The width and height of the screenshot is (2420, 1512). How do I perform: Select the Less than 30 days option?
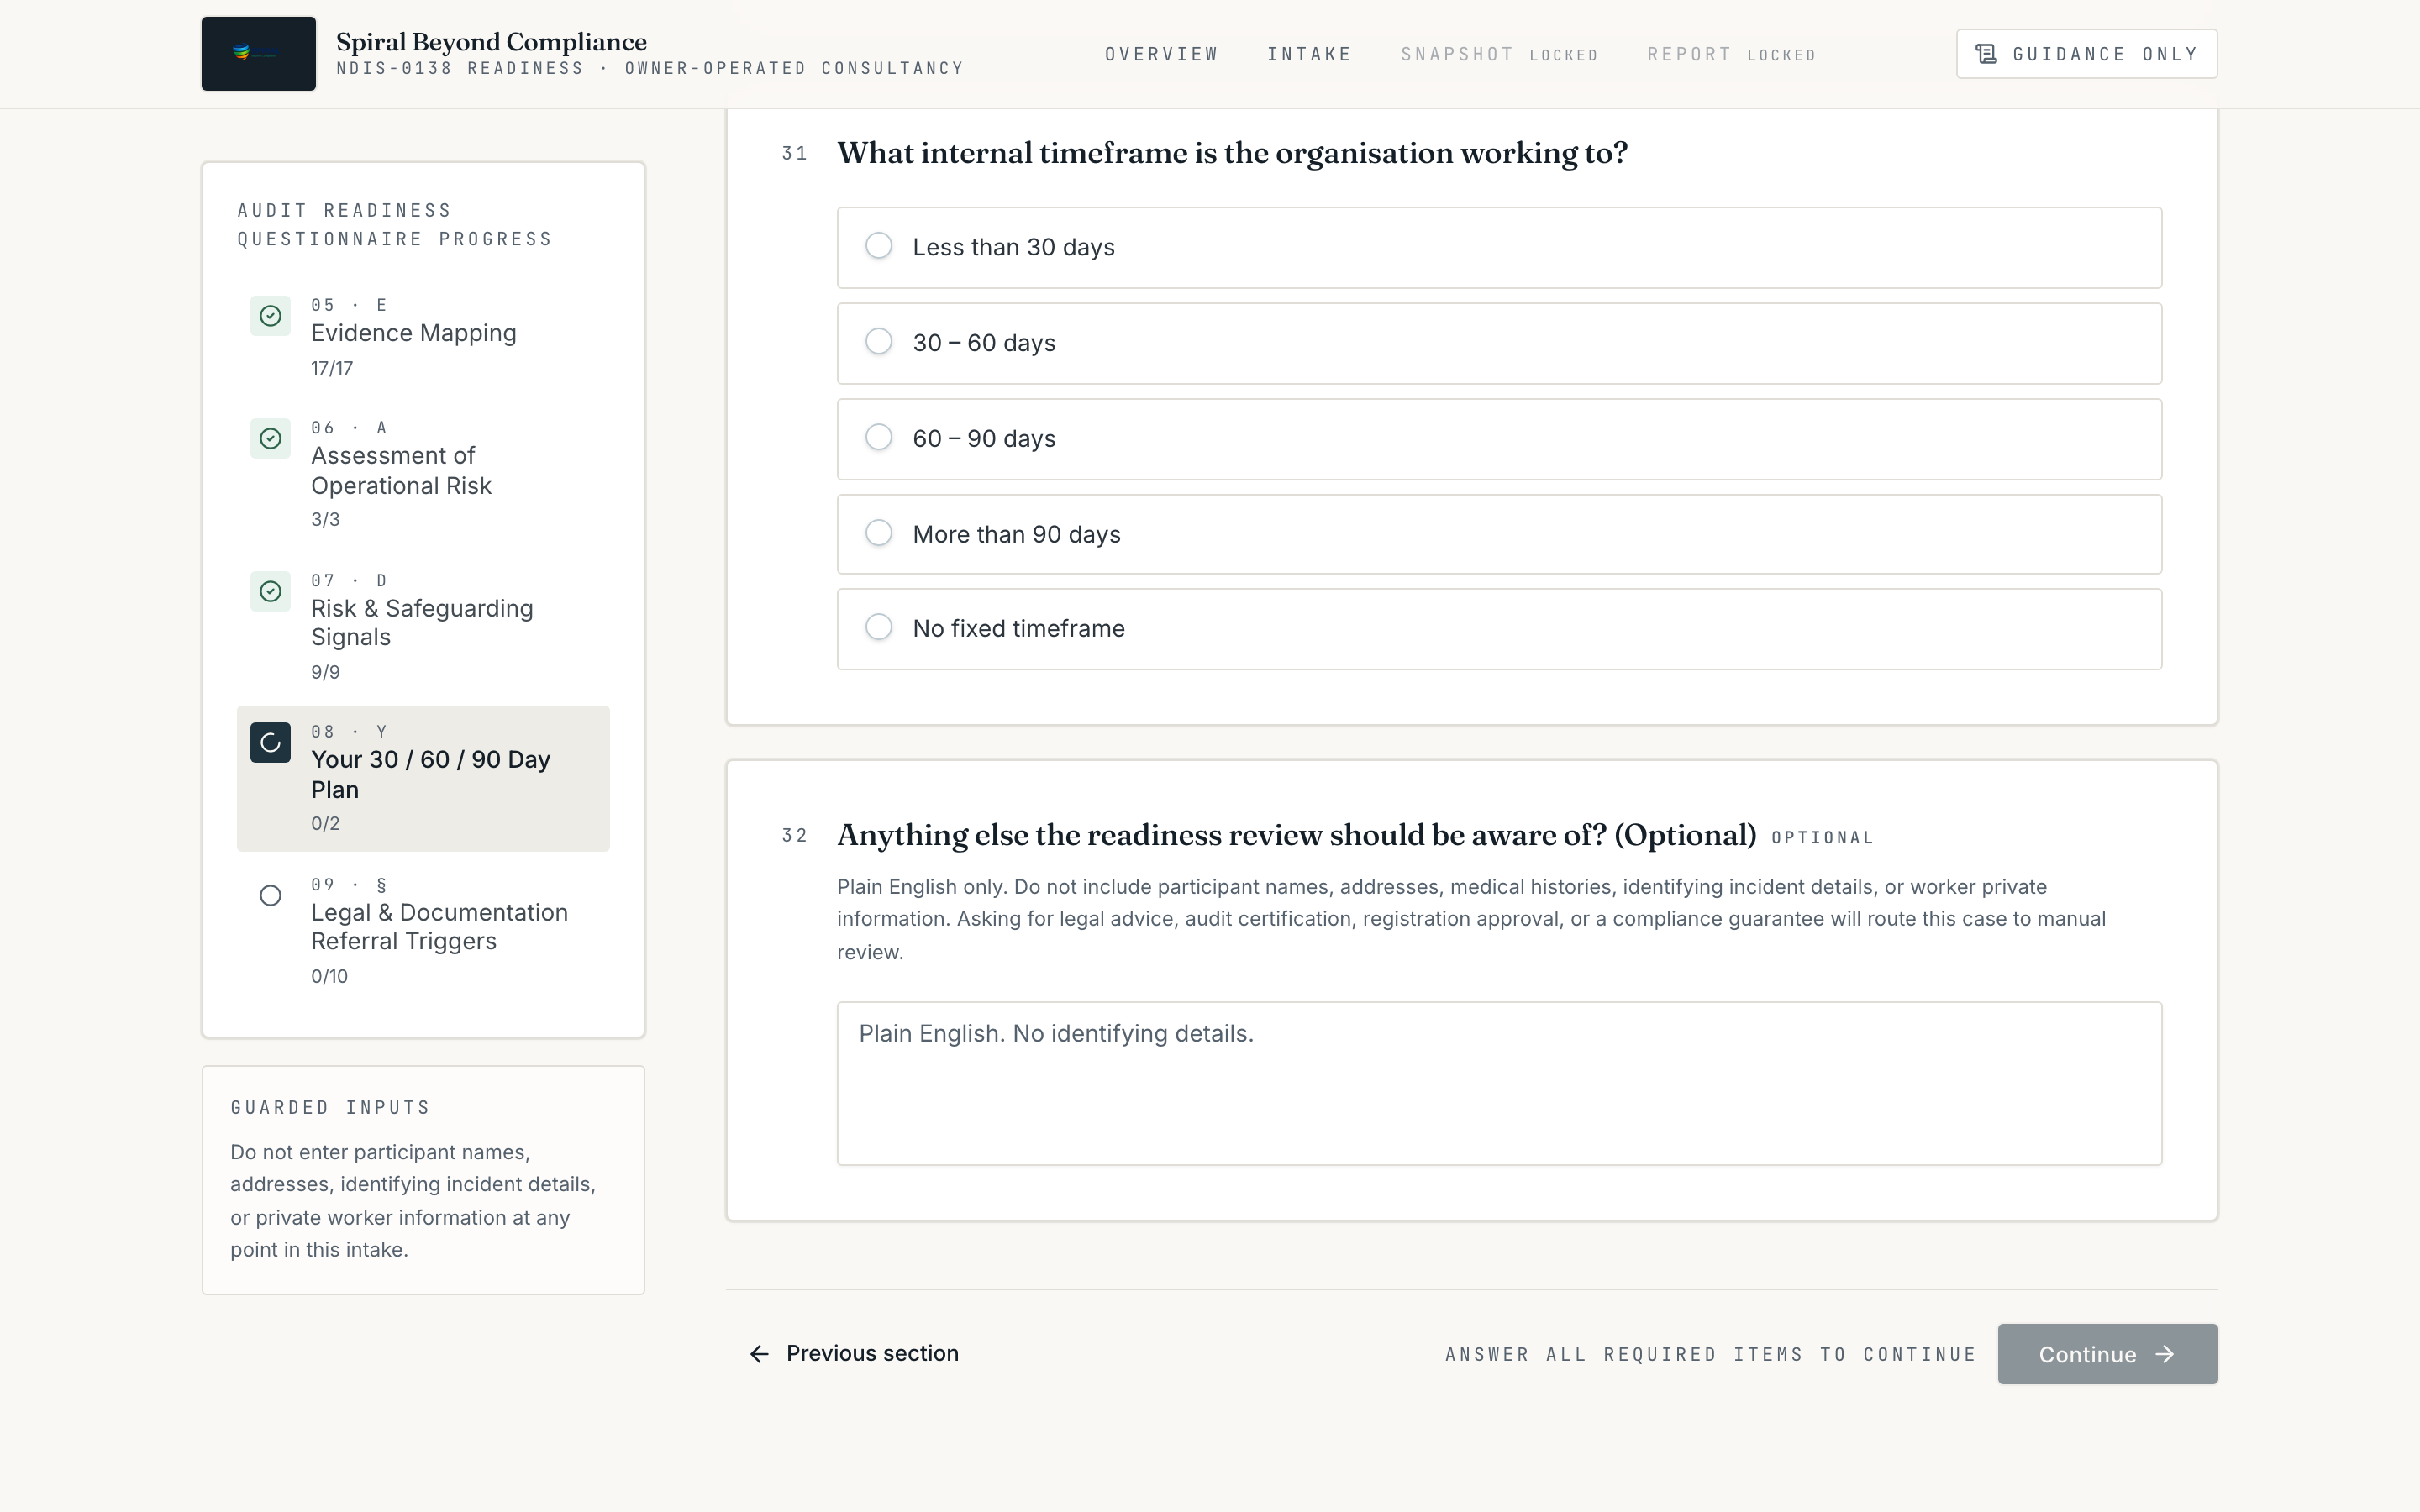point(1499,248)
